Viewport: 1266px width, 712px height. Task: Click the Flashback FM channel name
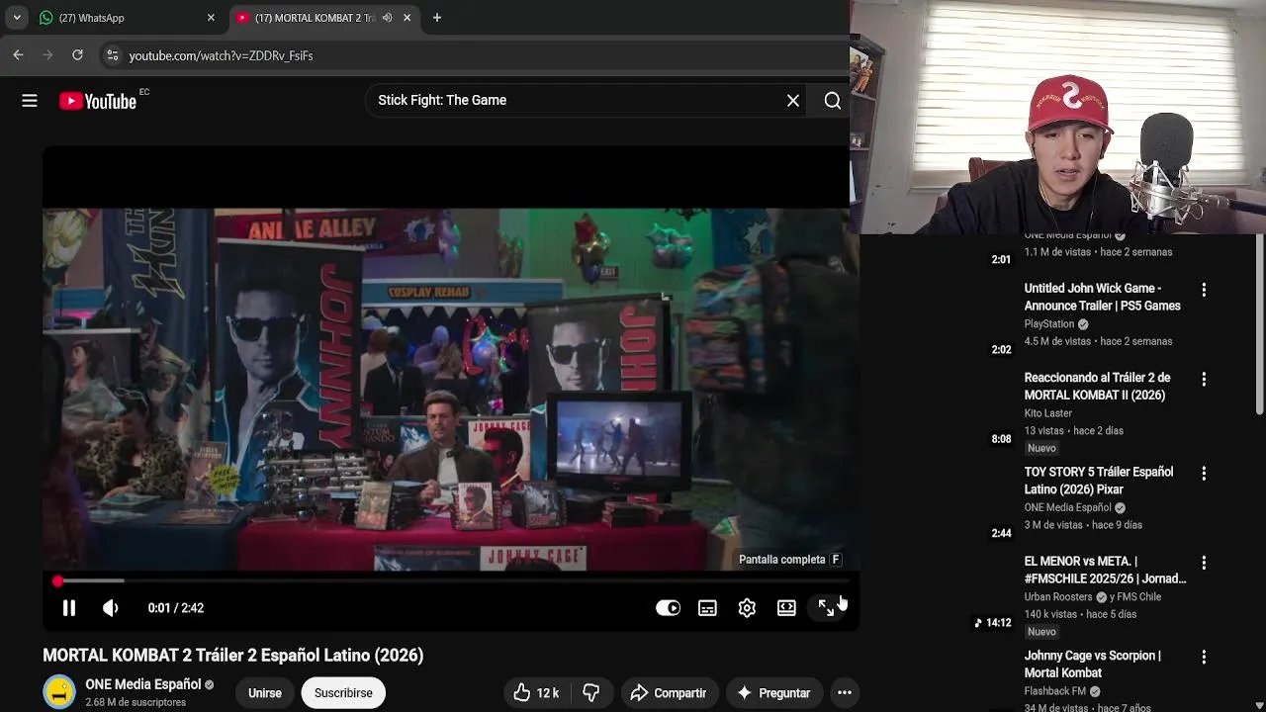(1055, 691)
